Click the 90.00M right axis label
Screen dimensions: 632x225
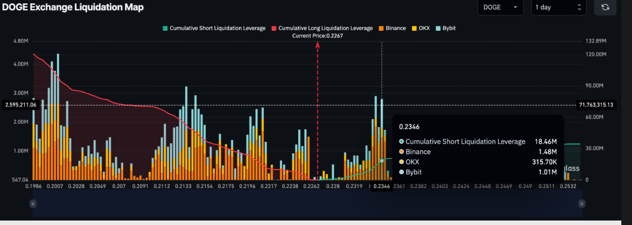click(x=594, y=86)
